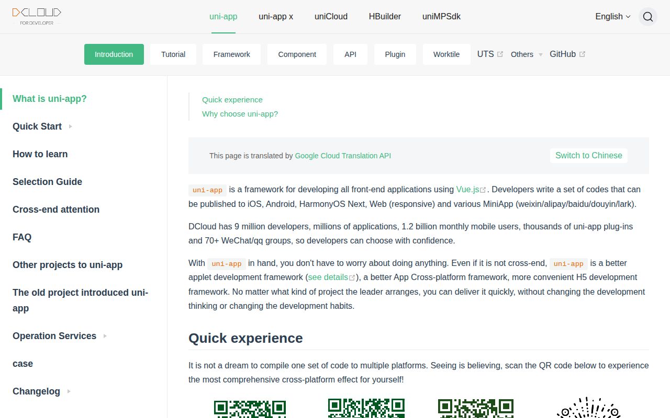Viewport: 670px width, 418px height.
Task: Click the Quick experience heading
Action: 245,338
